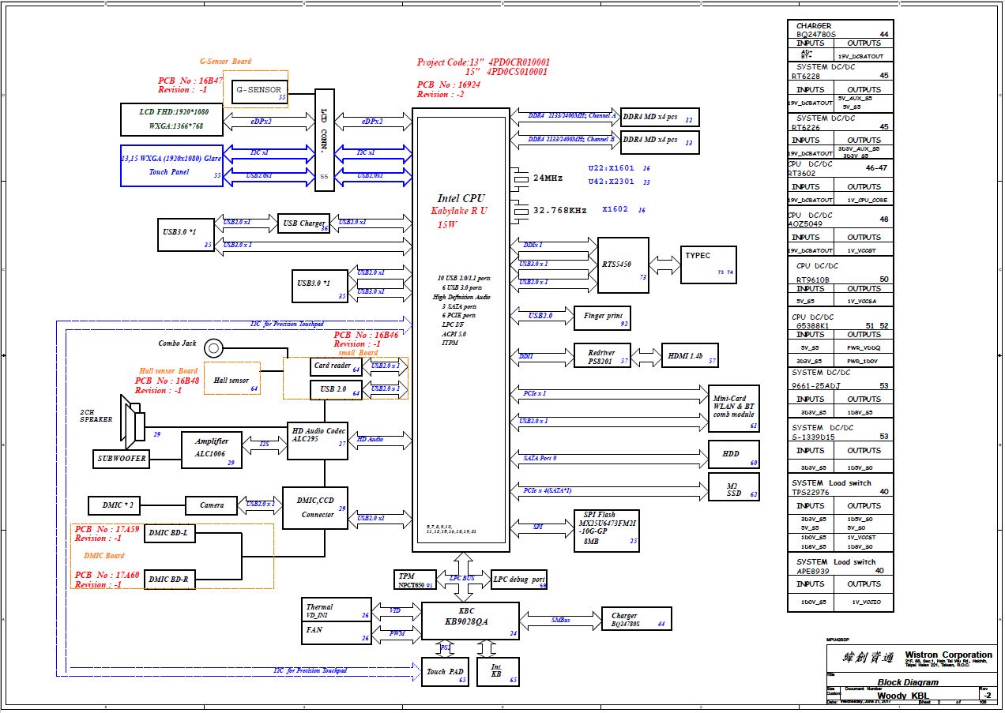
Task: Click the VID signal label
Action: [x=396, y=611]
